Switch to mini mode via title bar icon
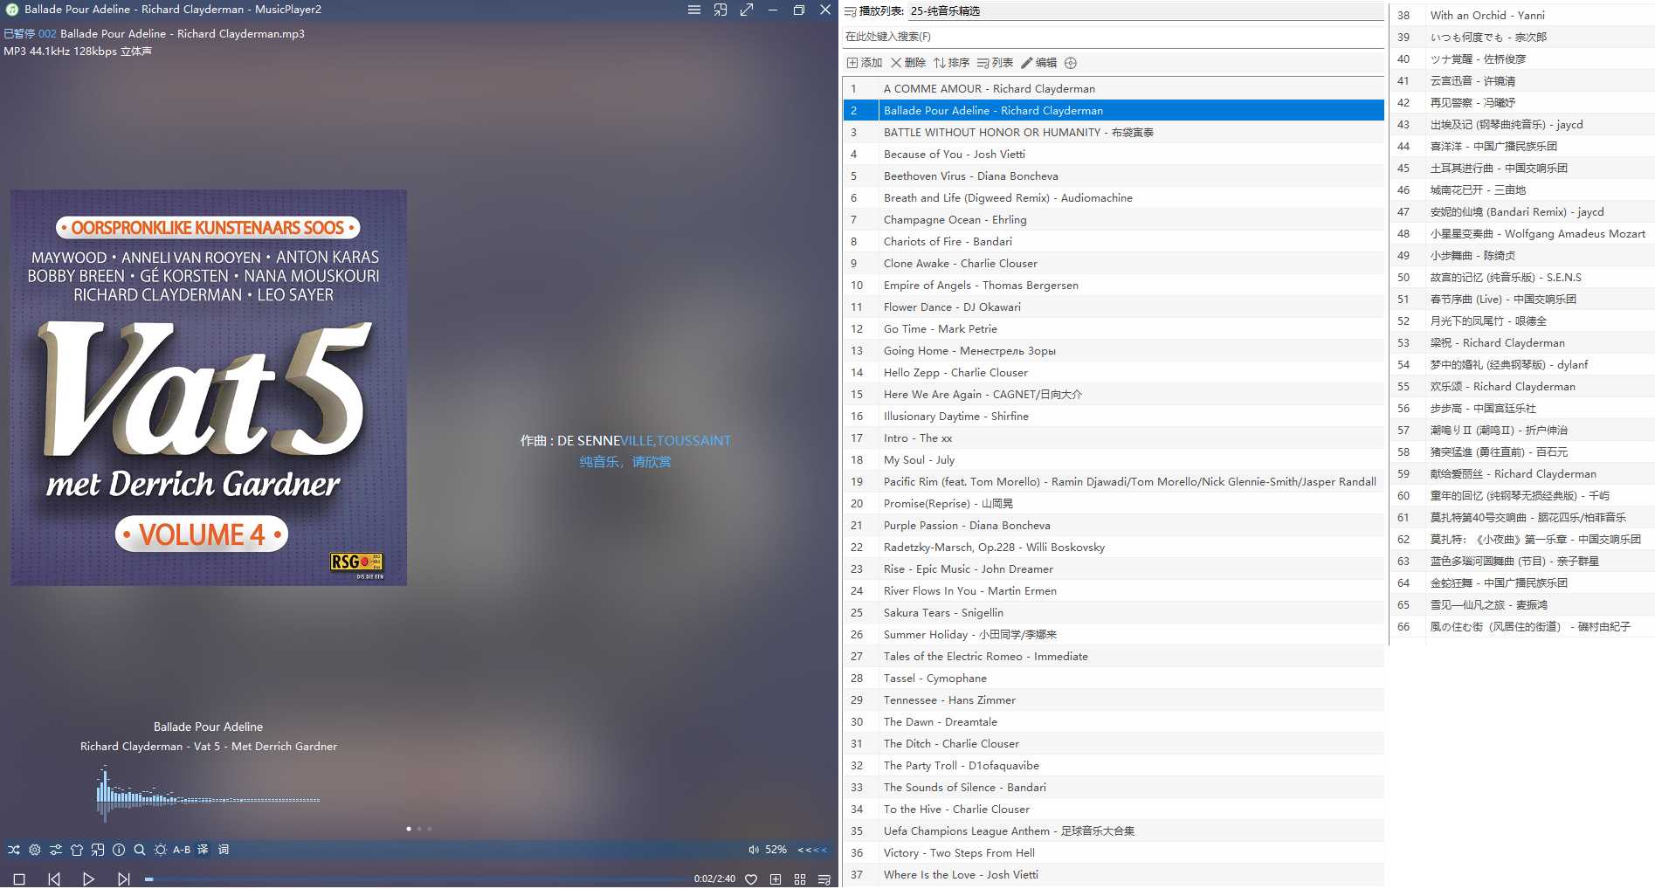Viewport: 1655px width, 889px height. (721, 10)
